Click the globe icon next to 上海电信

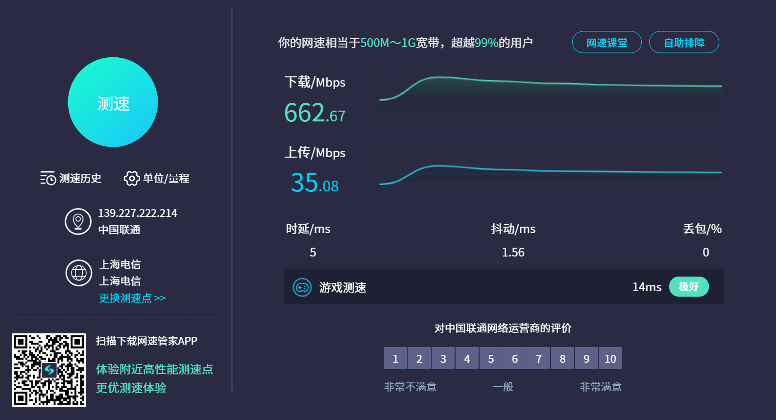tap(79, 273)
